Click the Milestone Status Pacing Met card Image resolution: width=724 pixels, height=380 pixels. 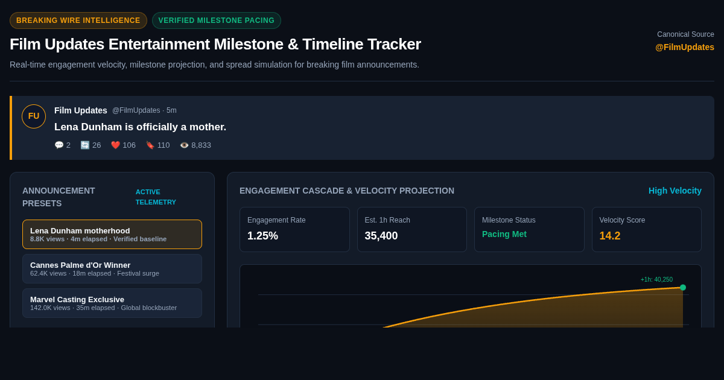coord(529,230)
